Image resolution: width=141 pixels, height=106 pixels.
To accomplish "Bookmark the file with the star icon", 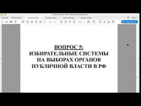I will tap(7, 22).
